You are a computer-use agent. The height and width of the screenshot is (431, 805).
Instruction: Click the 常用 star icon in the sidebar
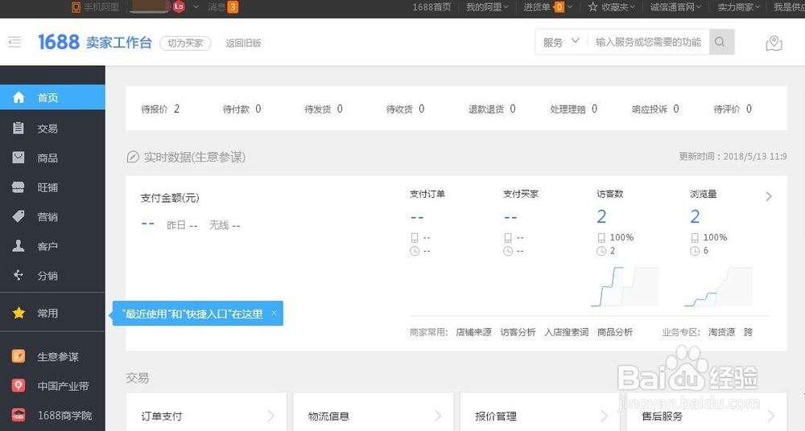click(19, 313)
